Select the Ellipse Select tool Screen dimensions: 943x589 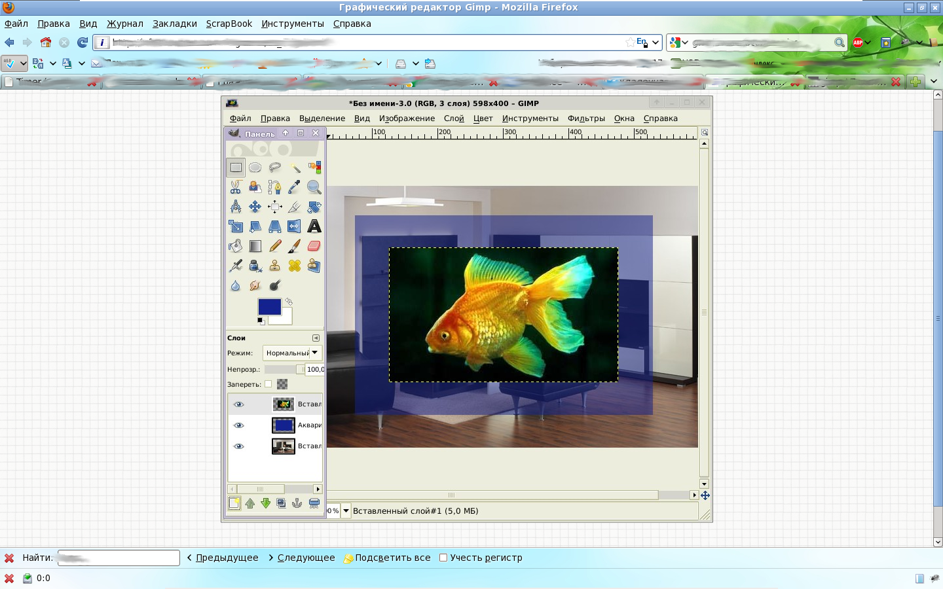pos(255,168)
